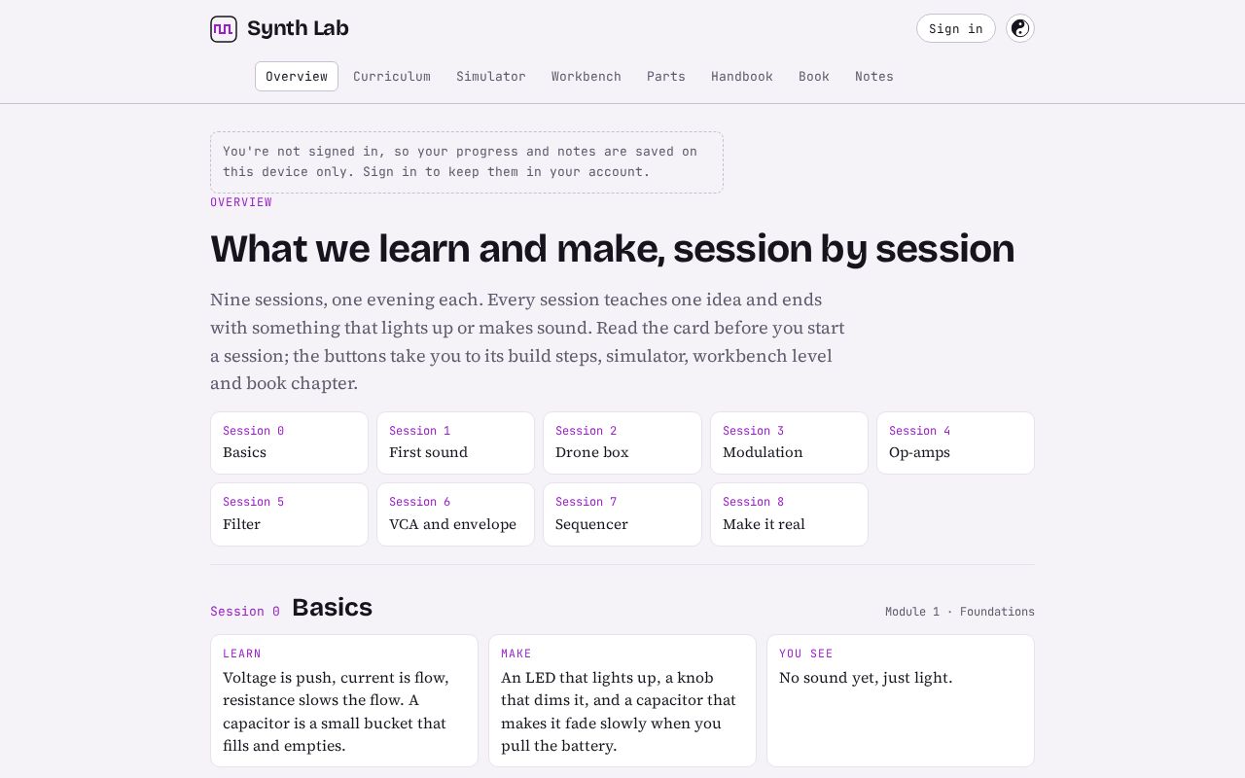Click the Sign in button

(x=956, y=28)
